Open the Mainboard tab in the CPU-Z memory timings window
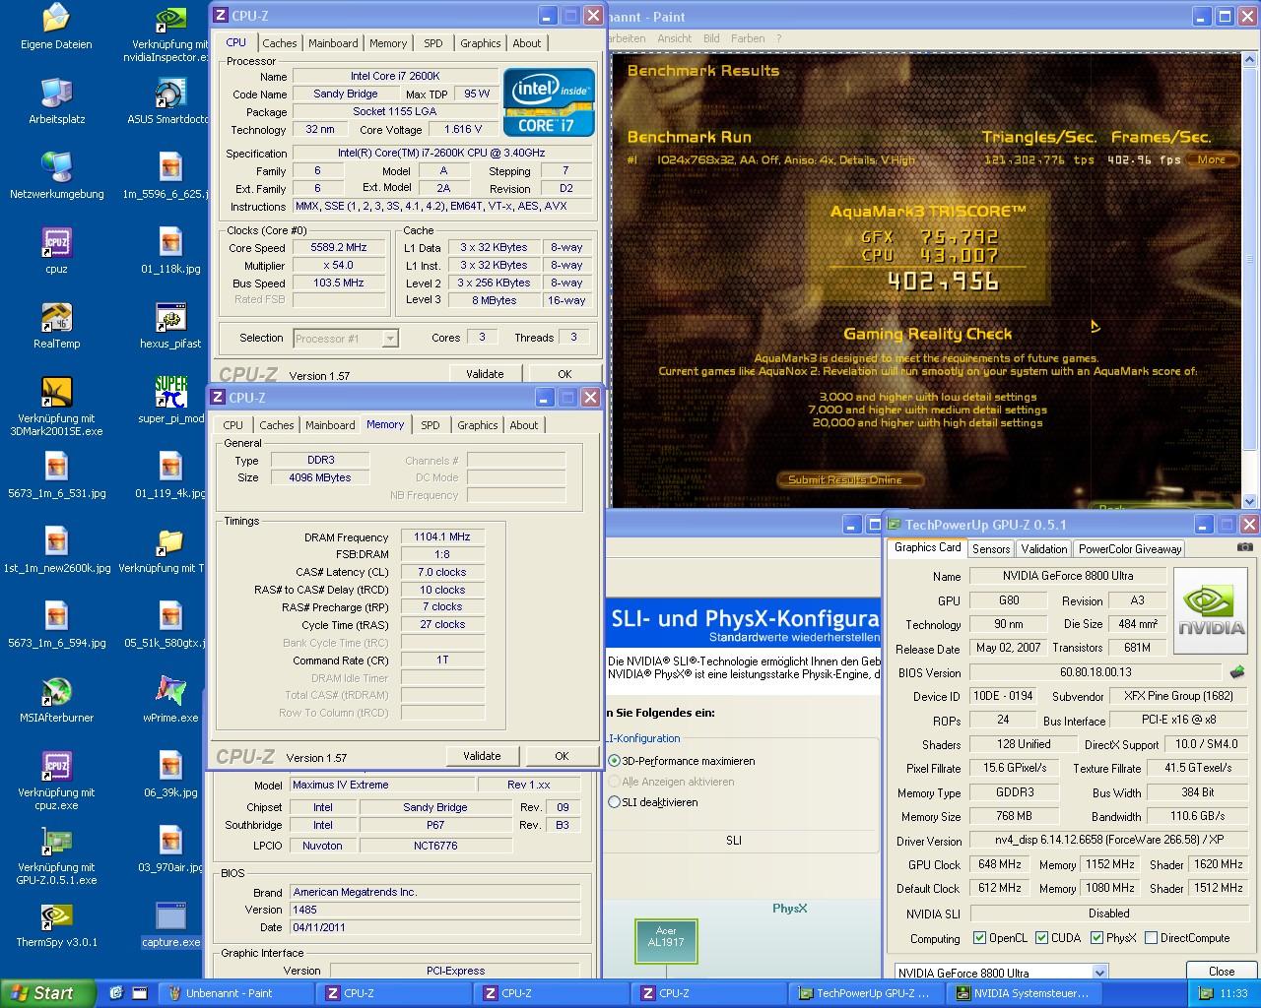Image resolution: width=1261 pixels, height=1008 pixels. pos(330,425)
